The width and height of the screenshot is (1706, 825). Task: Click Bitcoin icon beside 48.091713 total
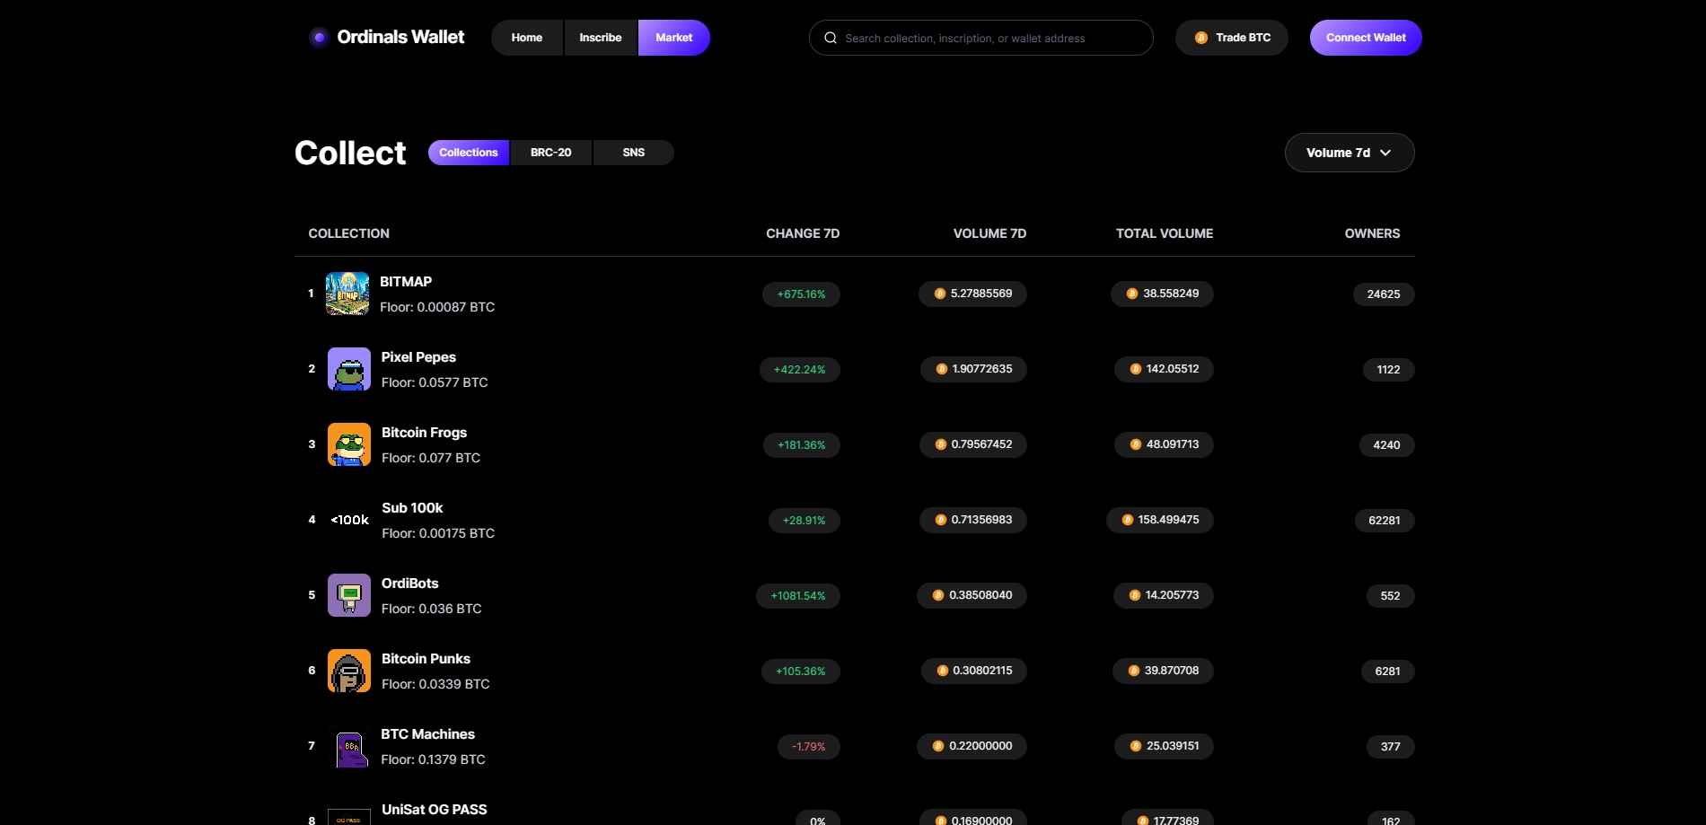tap(1136, 444)
